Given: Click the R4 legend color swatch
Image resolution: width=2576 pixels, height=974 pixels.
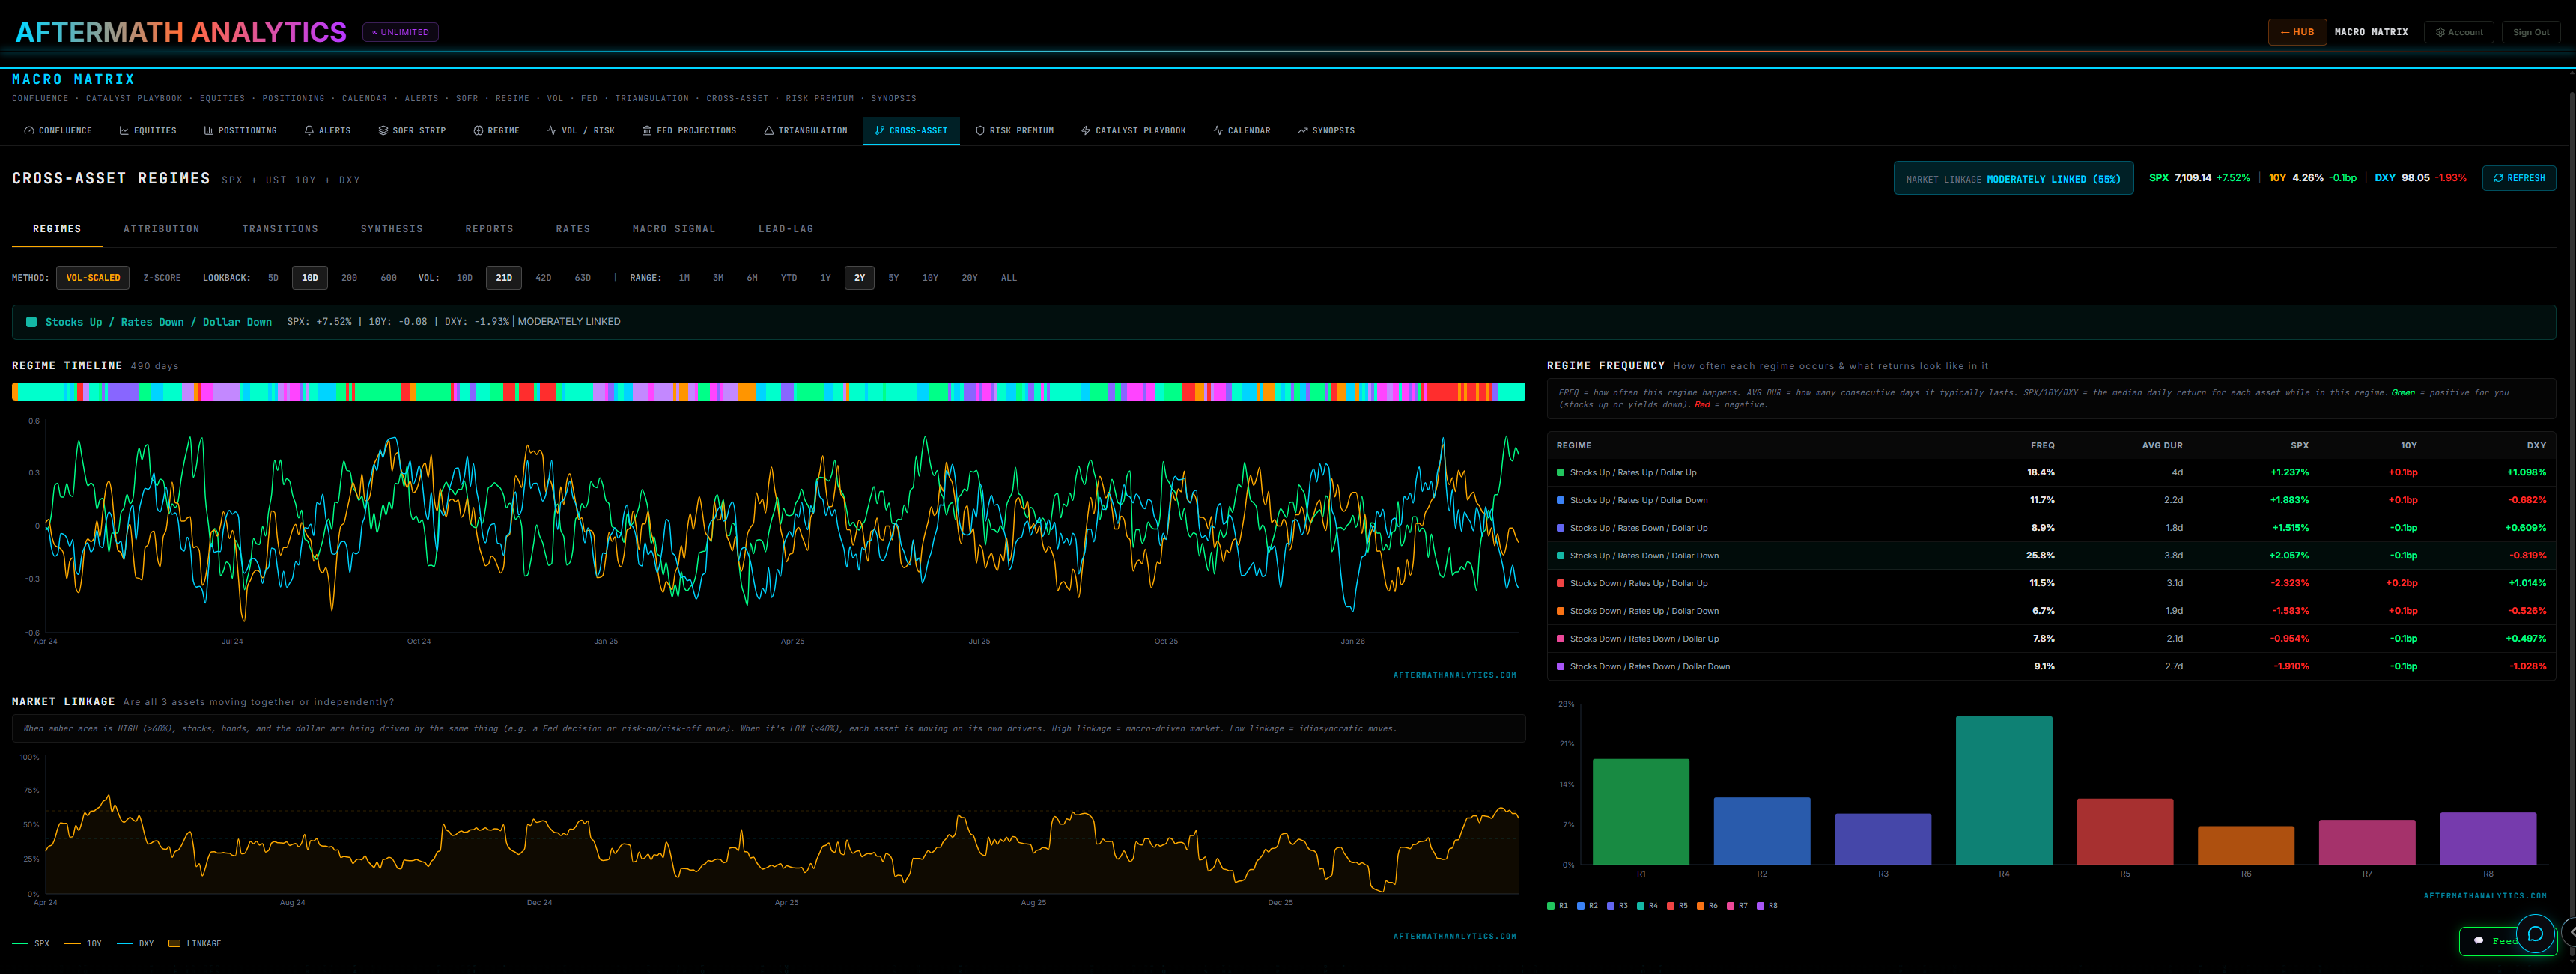Looking at the screenshot, I should 1641,906.
